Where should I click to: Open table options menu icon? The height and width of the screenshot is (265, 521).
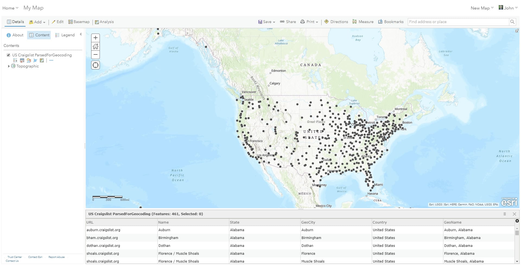pos(505,214)
